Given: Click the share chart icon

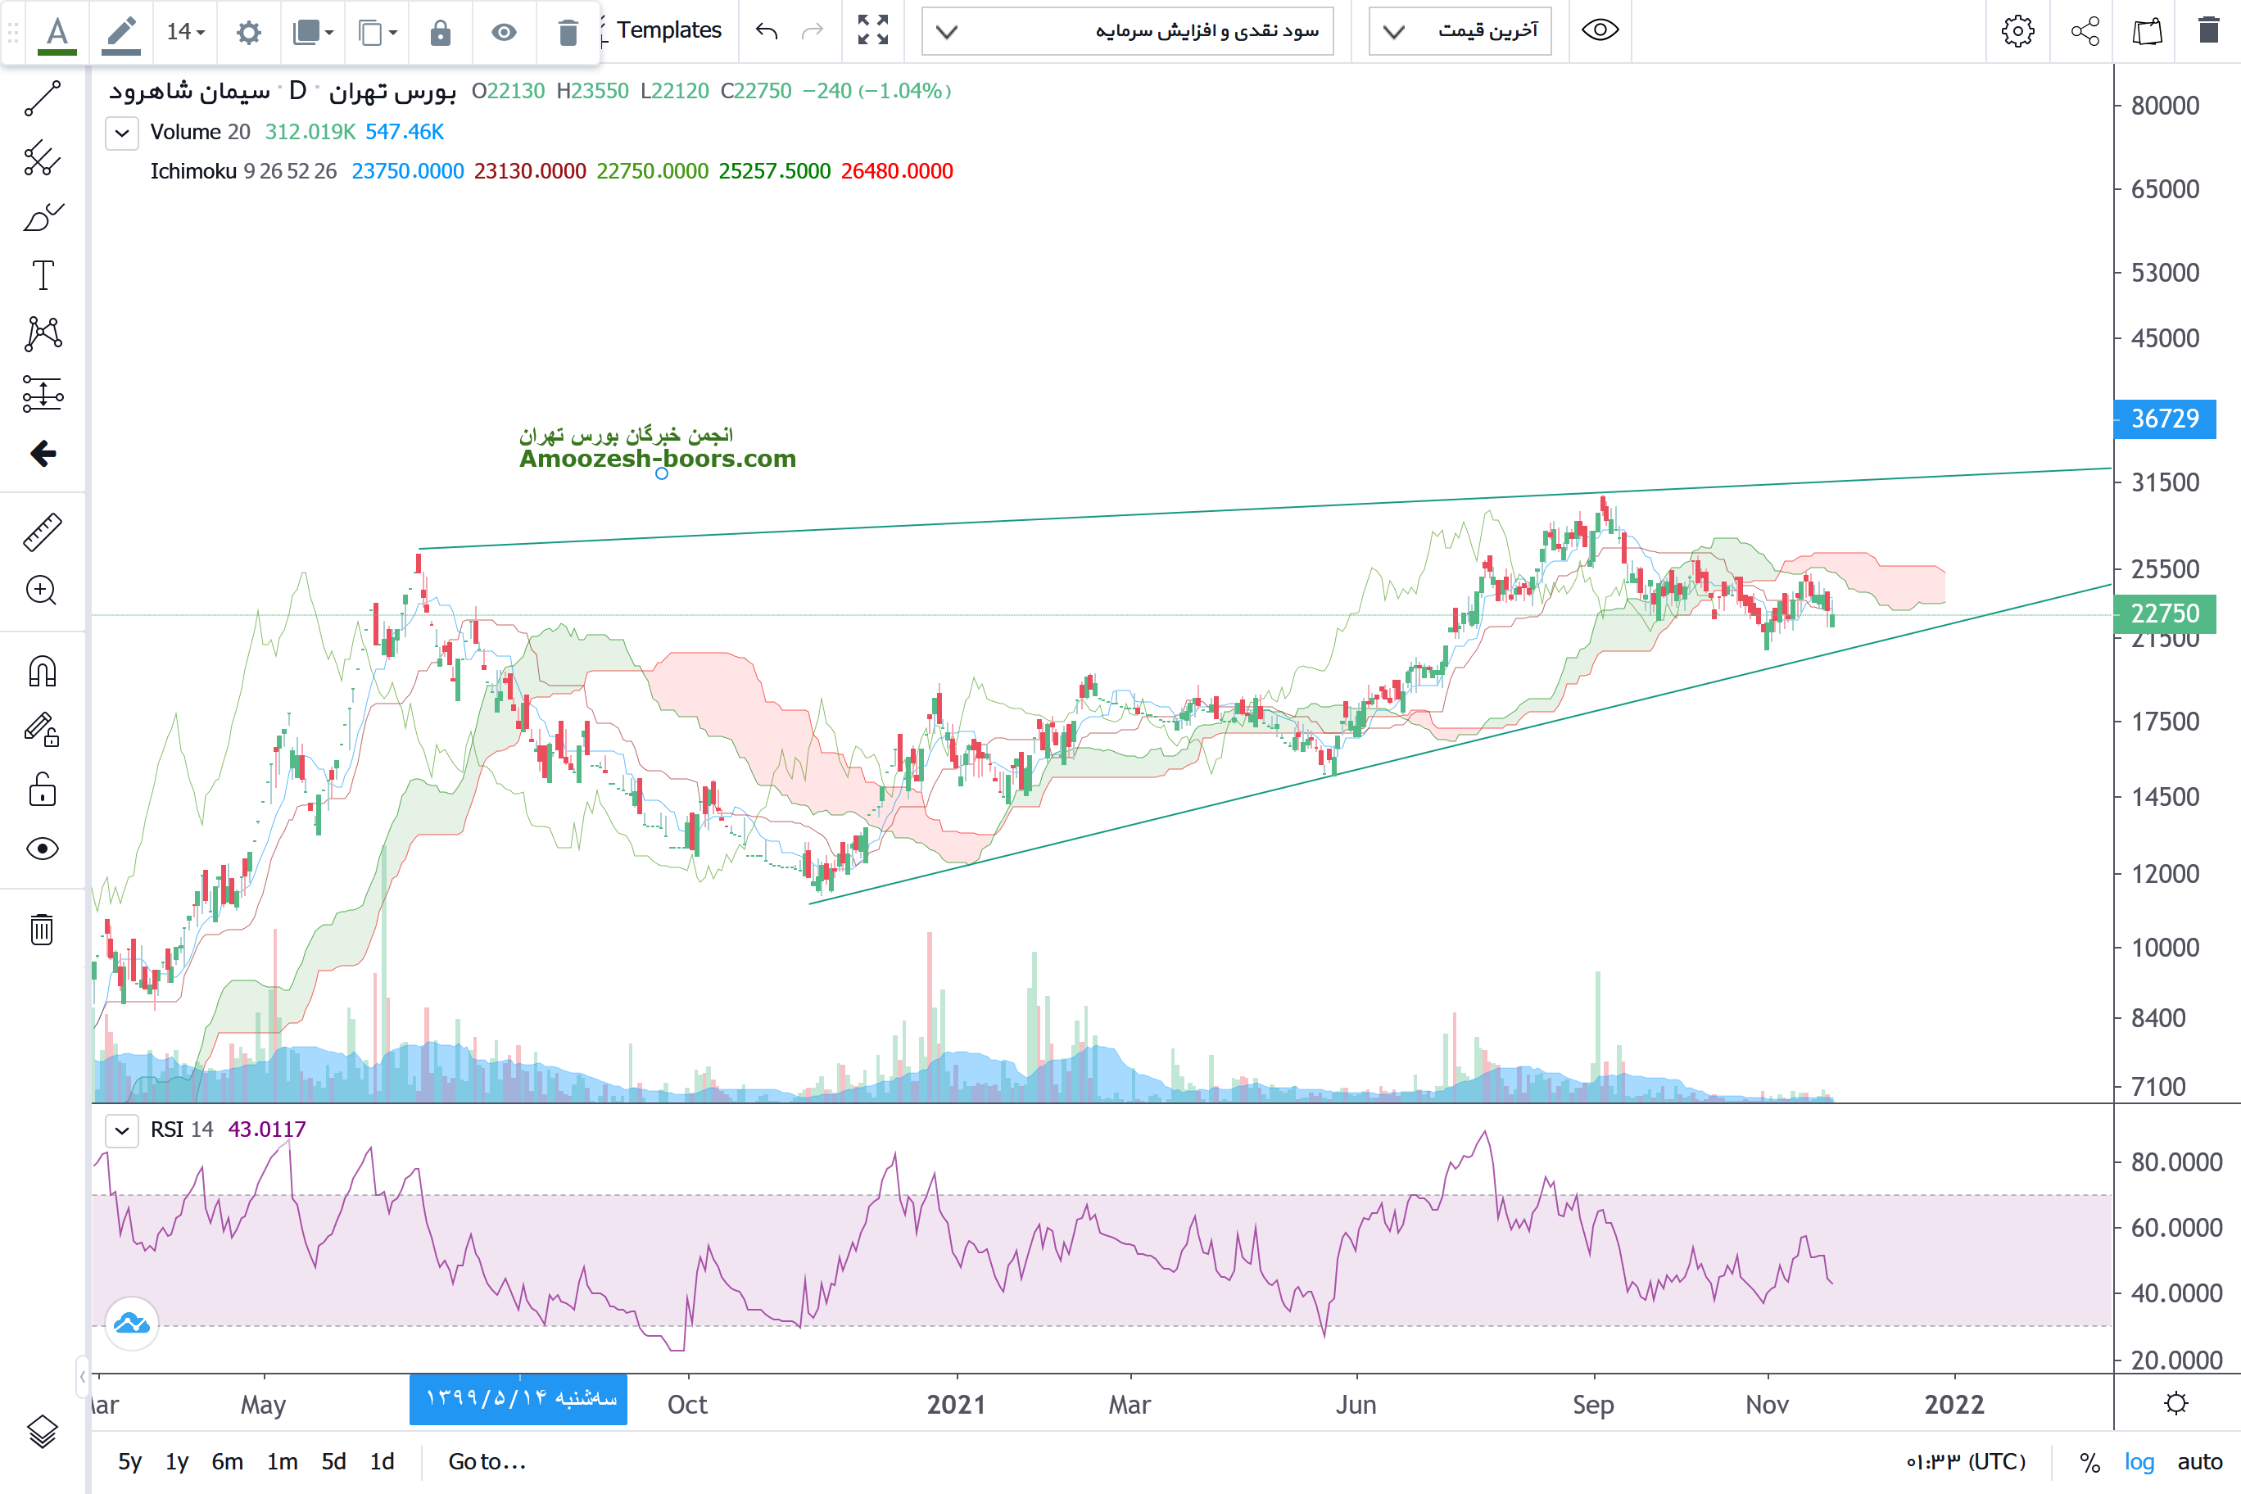Looking at the screenshot, I should [x=2085, y=30].
